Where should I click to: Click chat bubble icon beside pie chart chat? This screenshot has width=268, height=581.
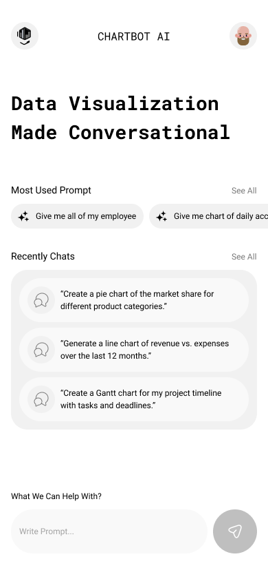pyautogui.click(x=41, y=300)
